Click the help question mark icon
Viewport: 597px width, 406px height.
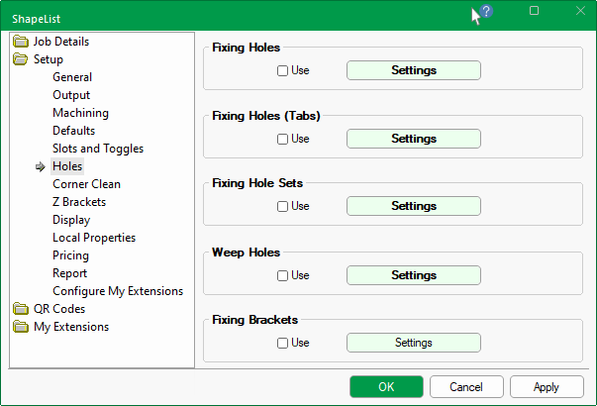click(485, 11)
